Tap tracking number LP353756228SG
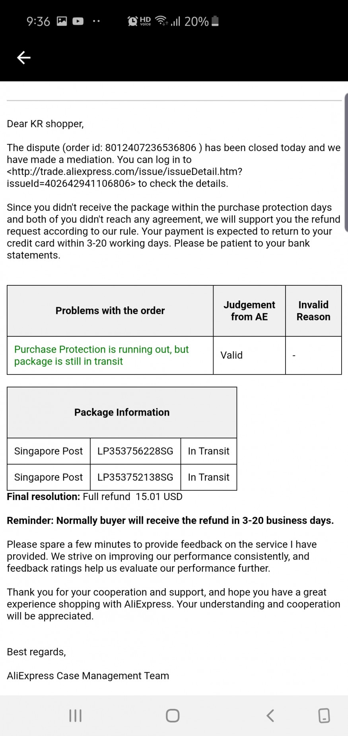Image resolution: width=348 pixels, height=736 pixels. pyautogui.click(x=135, y=451)
